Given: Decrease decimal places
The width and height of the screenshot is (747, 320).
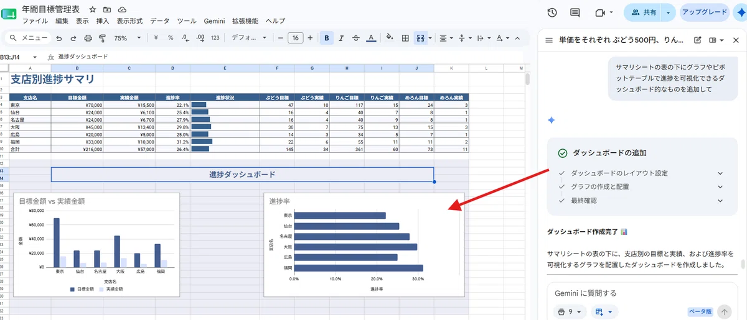Looking at the screenshot, I should click(x=186, y=38).
